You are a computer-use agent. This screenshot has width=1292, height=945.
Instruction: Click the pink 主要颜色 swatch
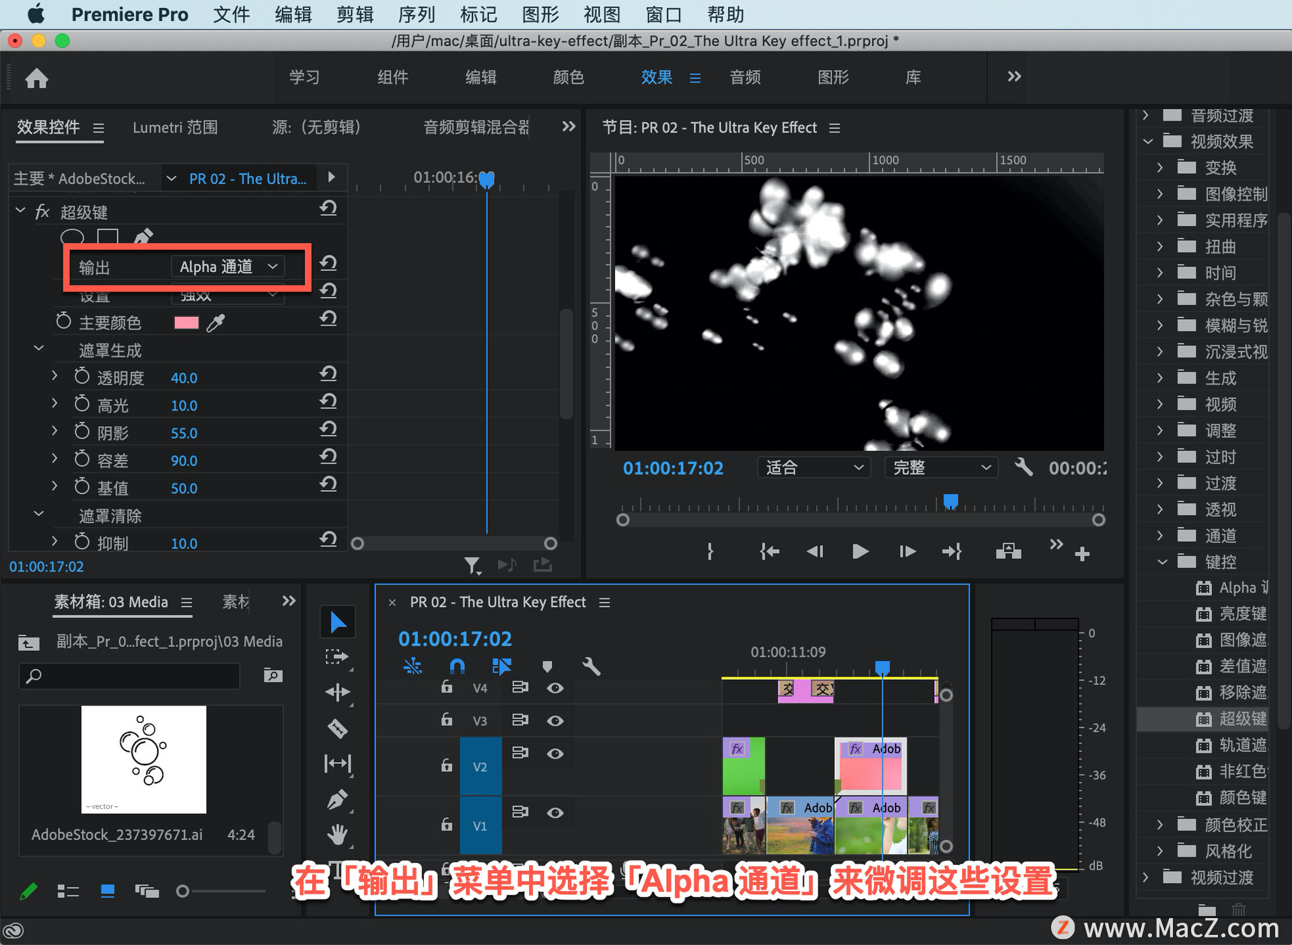pyautogui.click(x=186, y=322)
